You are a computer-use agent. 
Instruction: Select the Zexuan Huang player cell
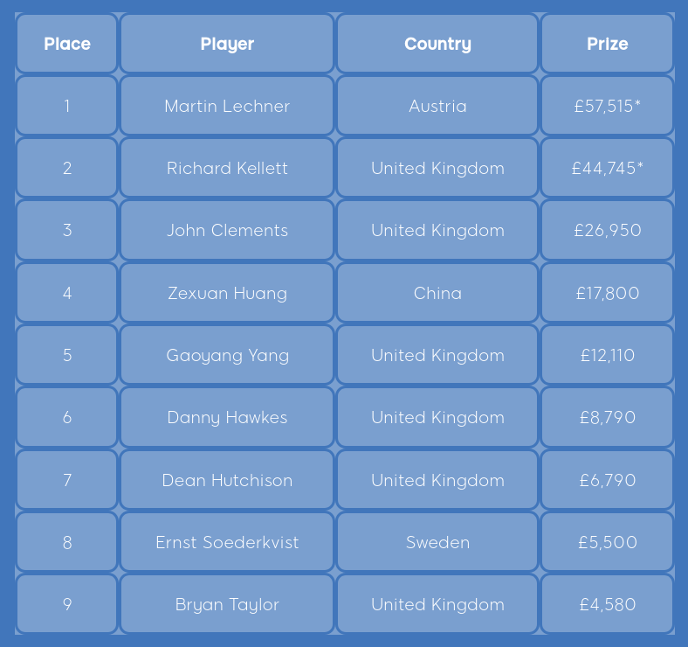coord(227,293)
